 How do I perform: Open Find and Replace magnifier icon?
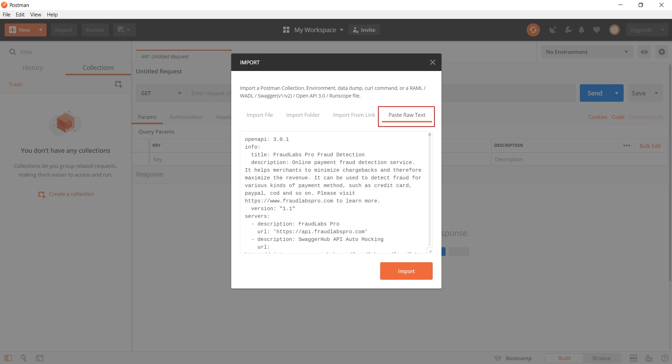pyautogui.click(x=23, y=358)
